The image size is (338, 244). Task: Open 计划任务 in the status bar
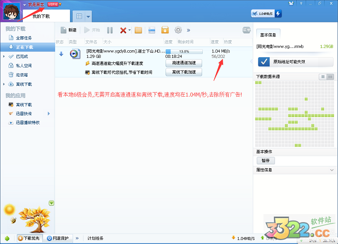coord(95,239)
